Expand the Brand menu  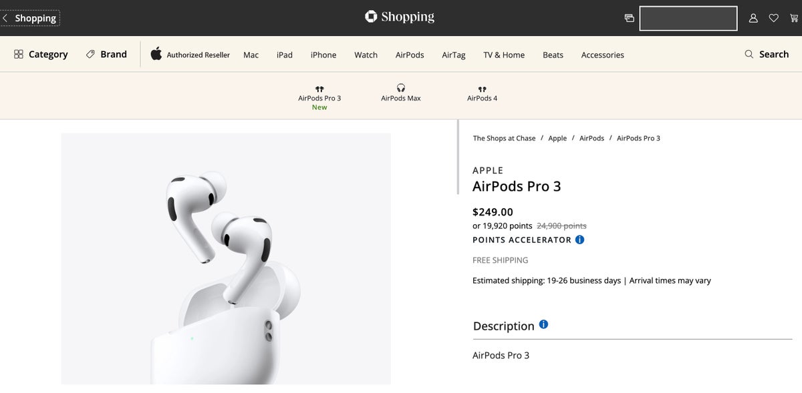[106, 54]
